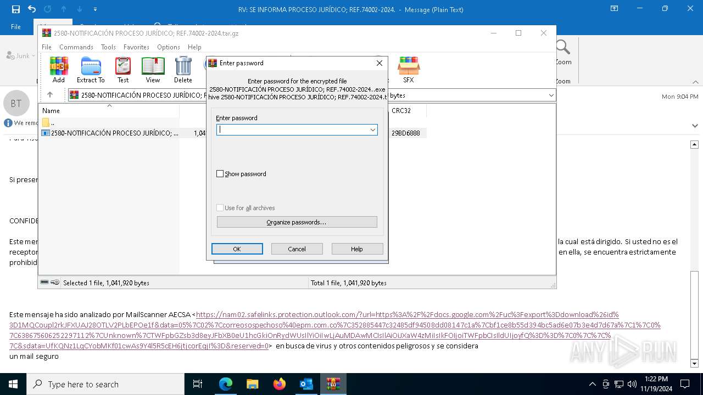Screen dimensions: 703x395
Task: Click the SFX toolbar icon
Action: (409, 70)
